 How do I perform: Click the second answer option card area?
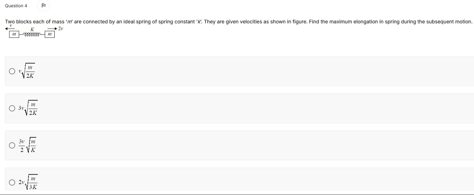coord(239,108)
